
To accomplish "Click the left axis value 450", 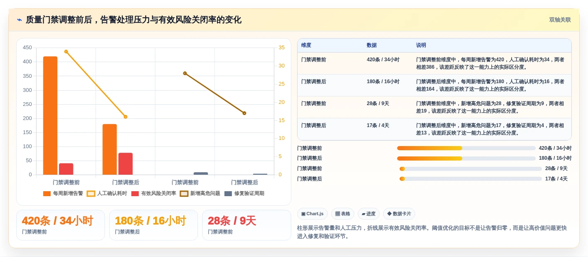I will tap(27, 48).
